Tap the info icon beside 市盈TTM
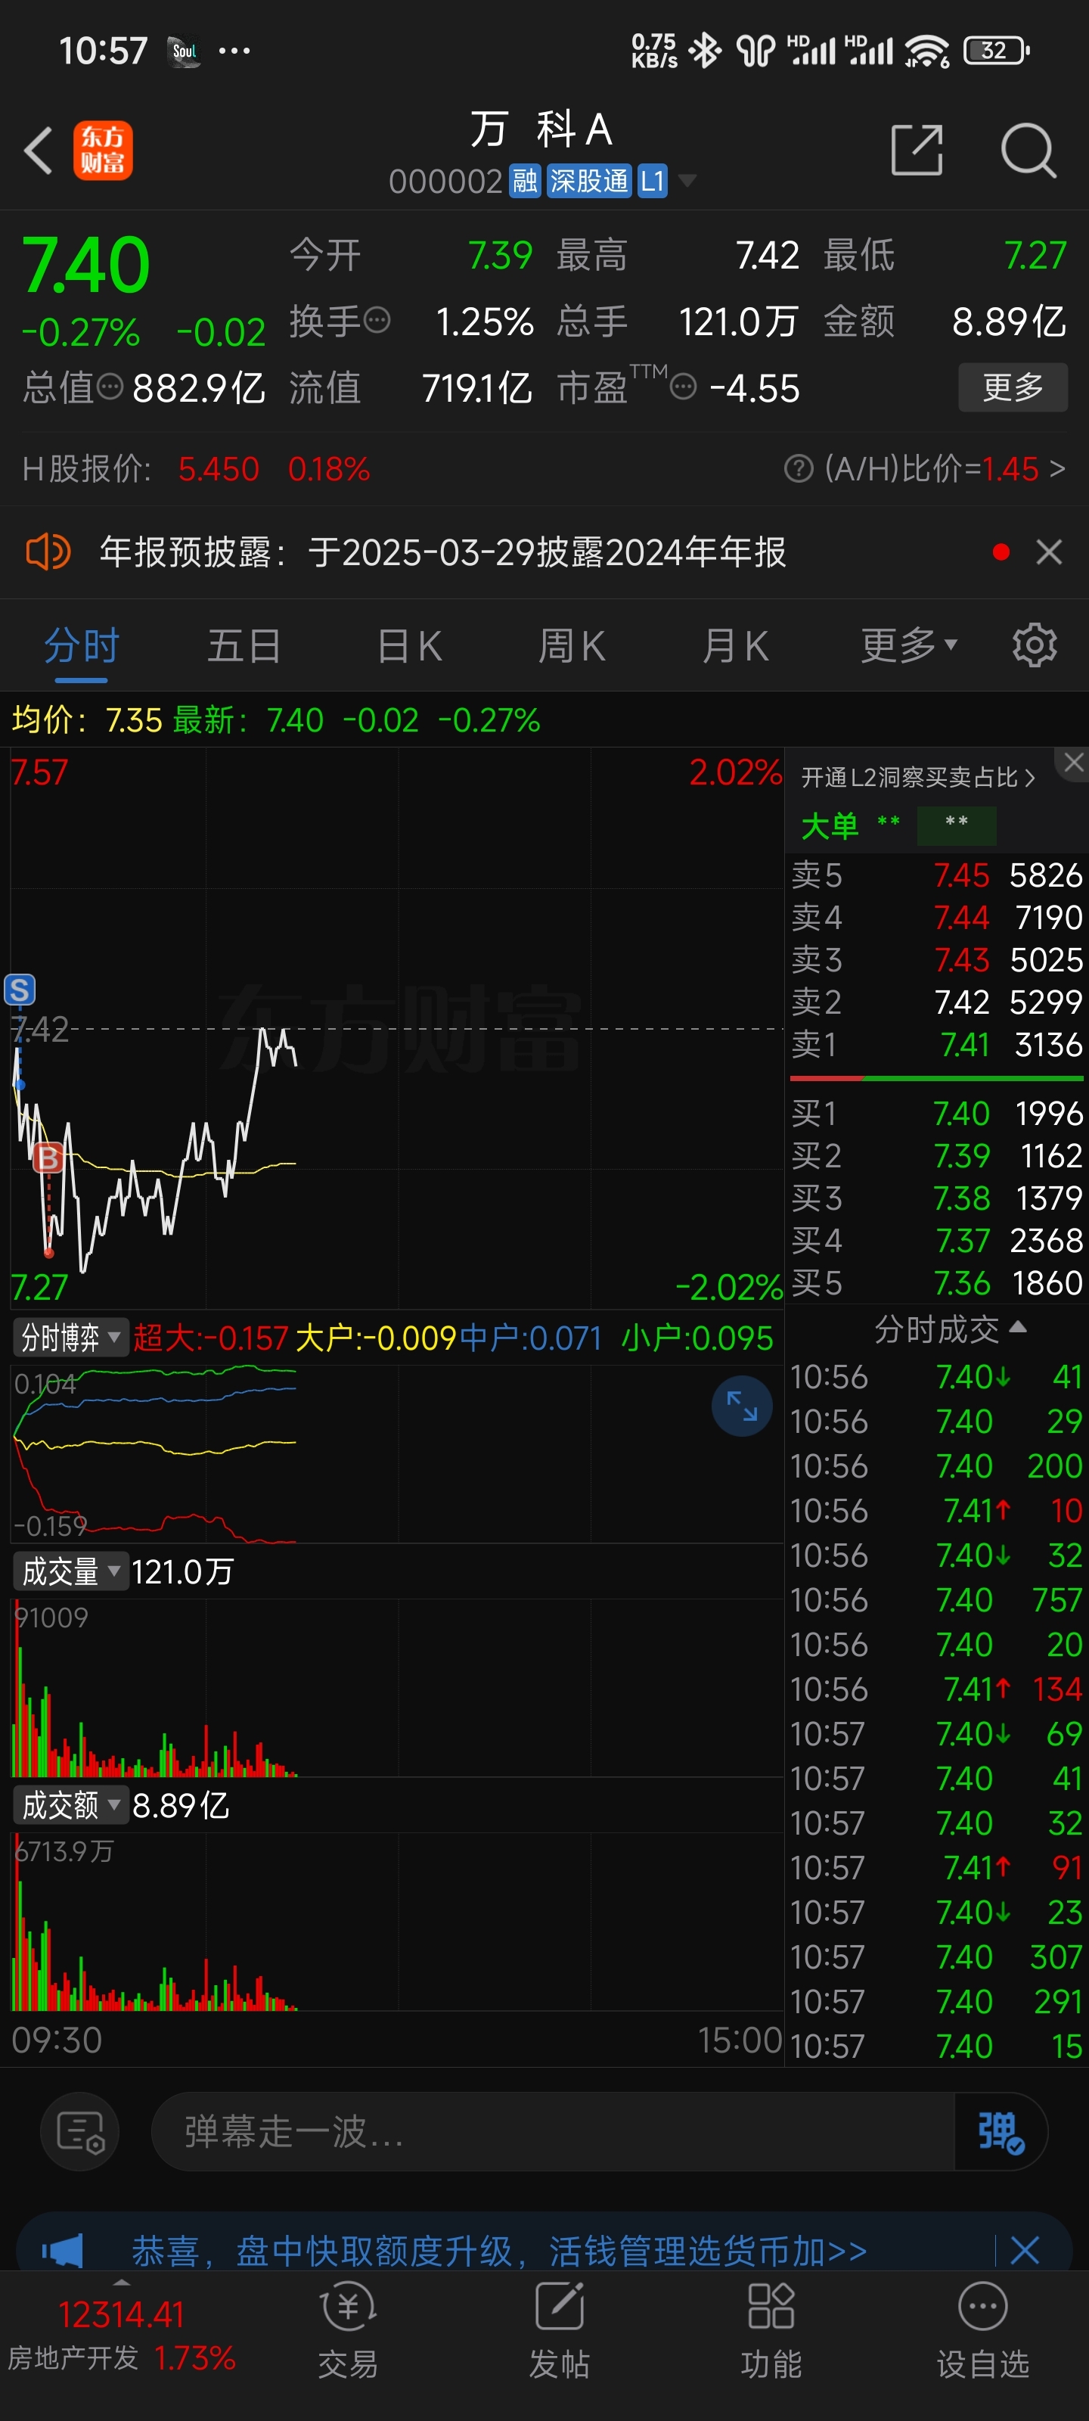Image resolution: width=1089 pixels, height=2421 pixels. (x=683, y=387)
